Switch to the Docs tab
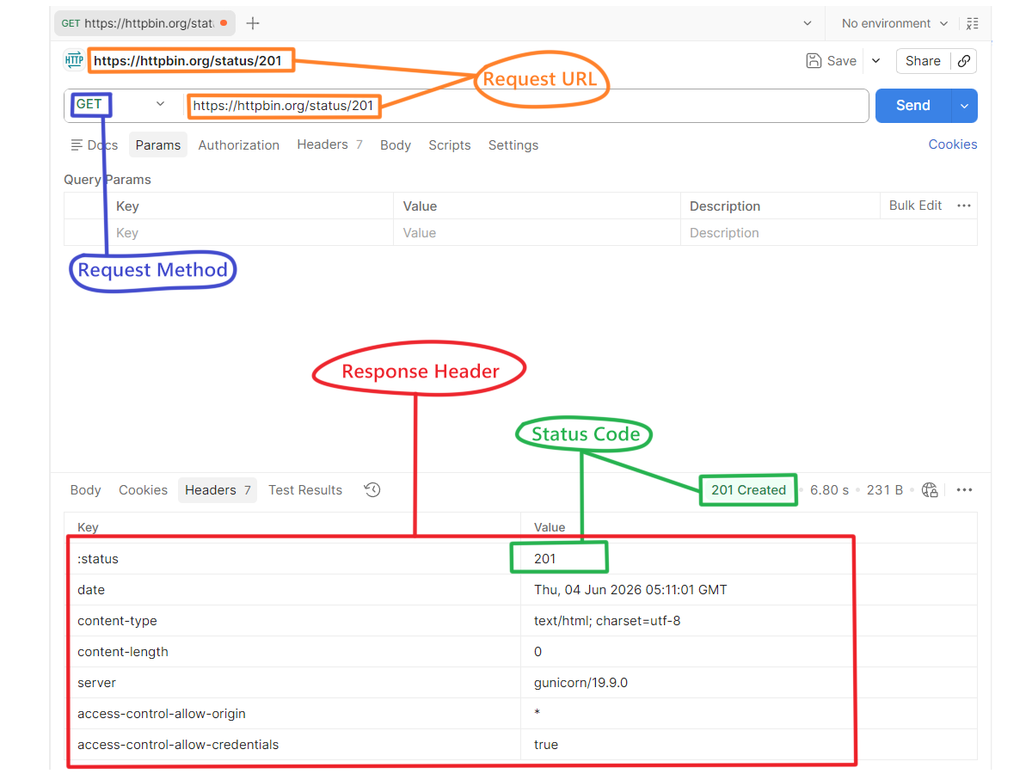 (x=95, y=144)
